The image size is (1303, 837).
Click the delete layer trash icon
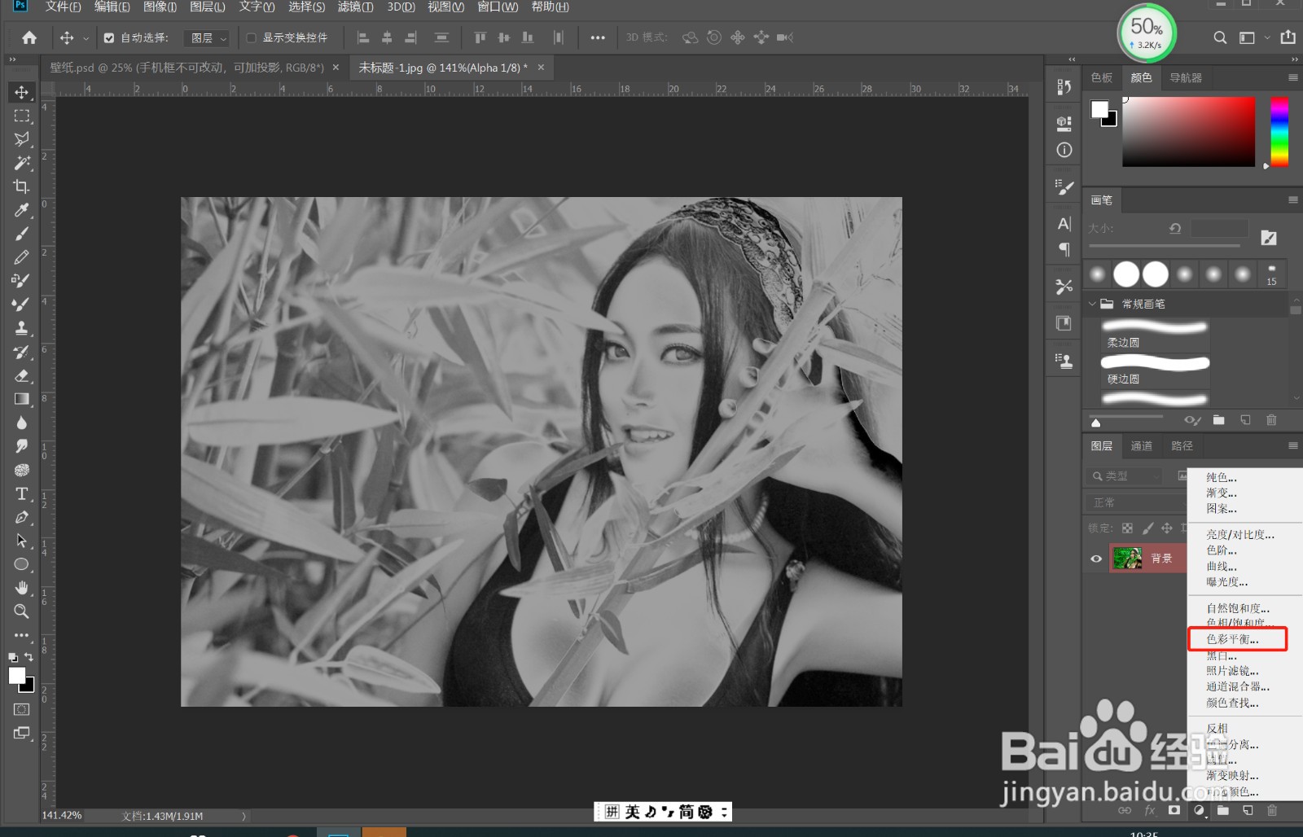tap(1272, 810)
